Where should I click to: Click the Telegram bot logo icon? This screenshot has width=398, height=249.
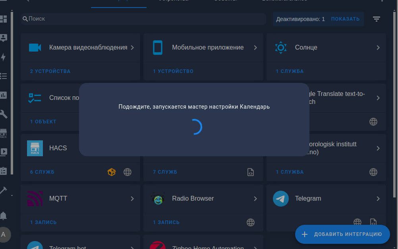(x=35, y=245)
